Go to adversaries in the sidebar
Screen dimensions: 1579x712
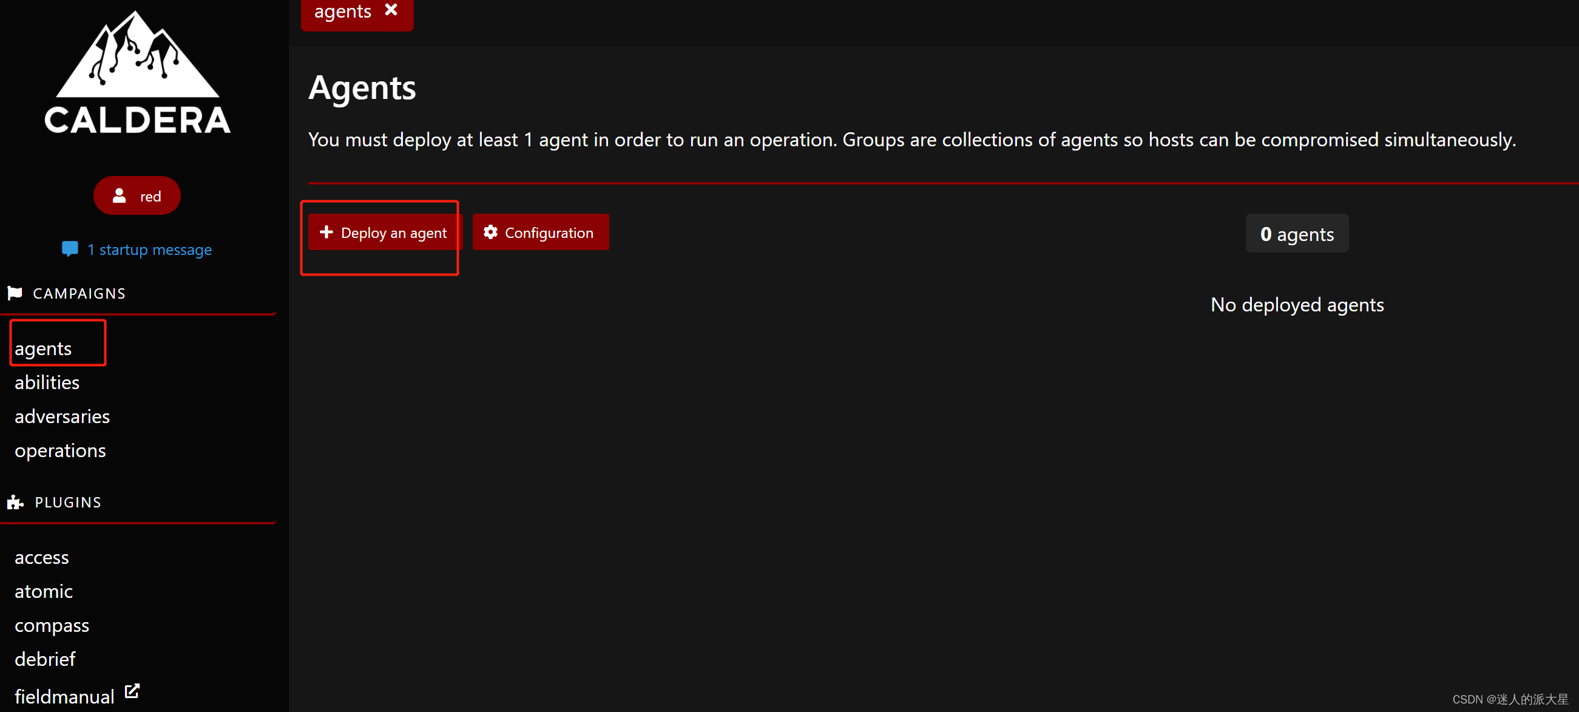click(62, 416)
